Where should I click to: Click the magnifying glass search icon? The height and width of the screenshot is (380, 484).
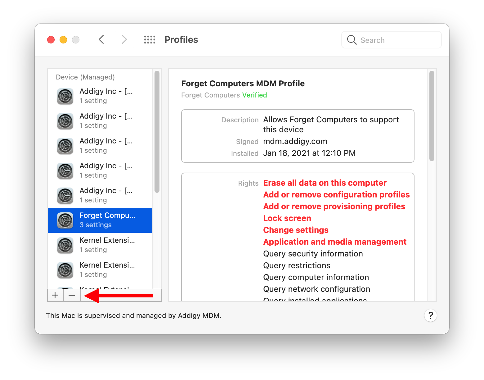click(x=352, y=40)
